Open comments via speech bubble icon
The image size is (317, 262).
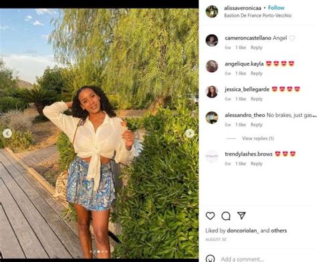coord(226,216)
